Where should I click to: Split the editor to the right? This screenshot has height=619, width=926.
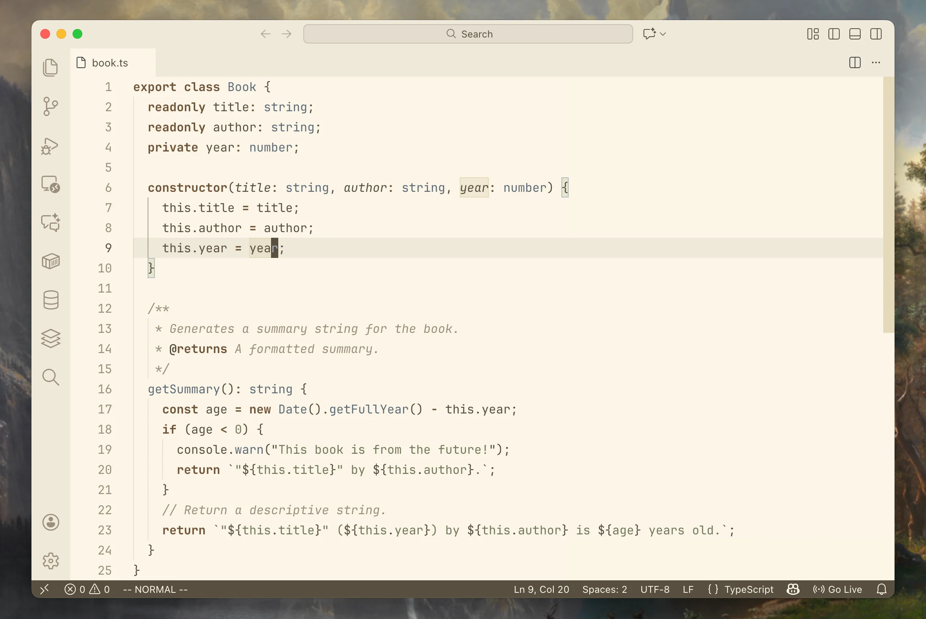tap(855, 62)
